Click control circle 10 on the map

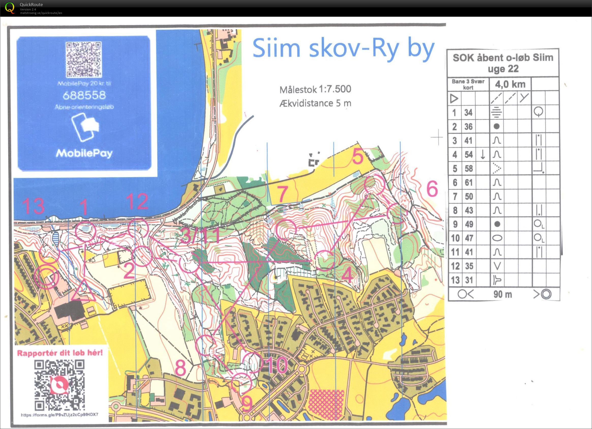tap(253, 362)
